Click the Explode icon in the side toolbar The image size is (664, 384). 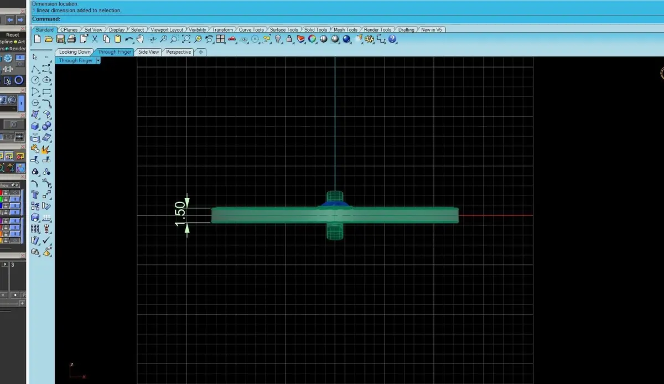pos(46,149)
